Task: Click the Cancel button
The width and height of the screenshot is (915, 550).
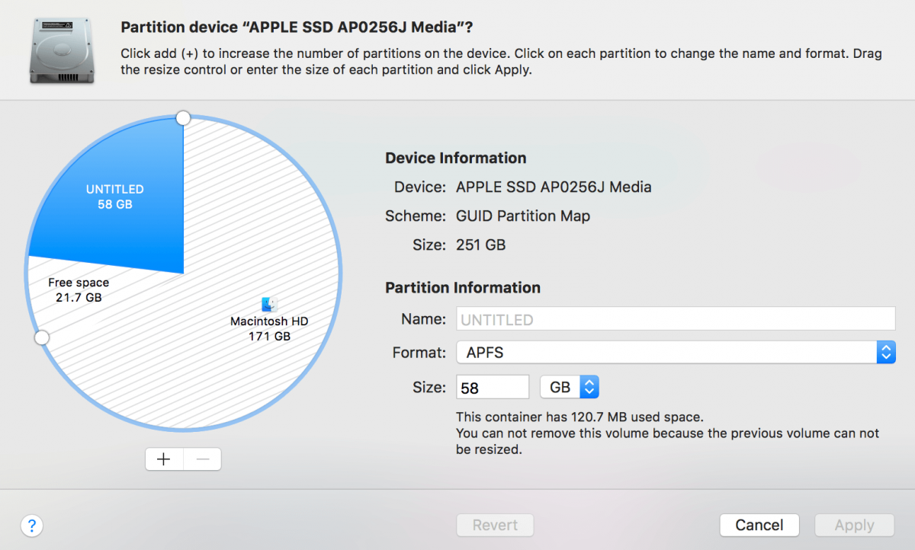Action: [x=759, y=525]
